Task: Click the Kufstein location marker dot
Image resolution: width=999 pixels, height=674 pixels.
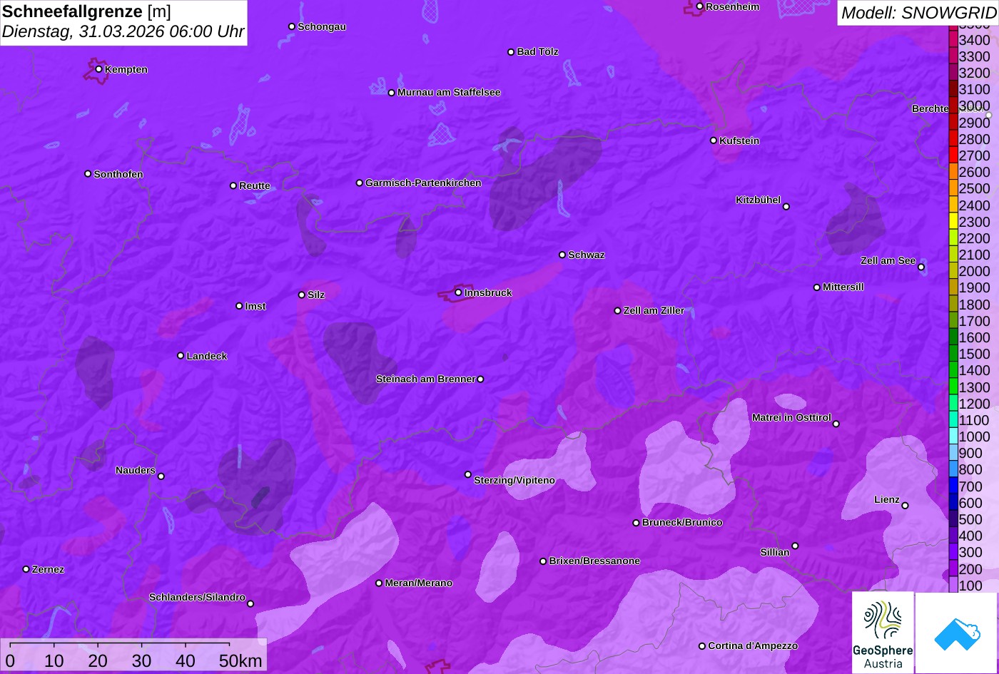Action: (714, 141)
